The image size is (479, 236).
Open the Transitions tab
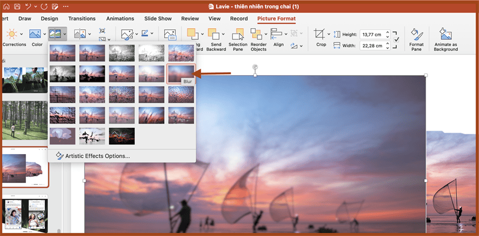click(82, 19)
